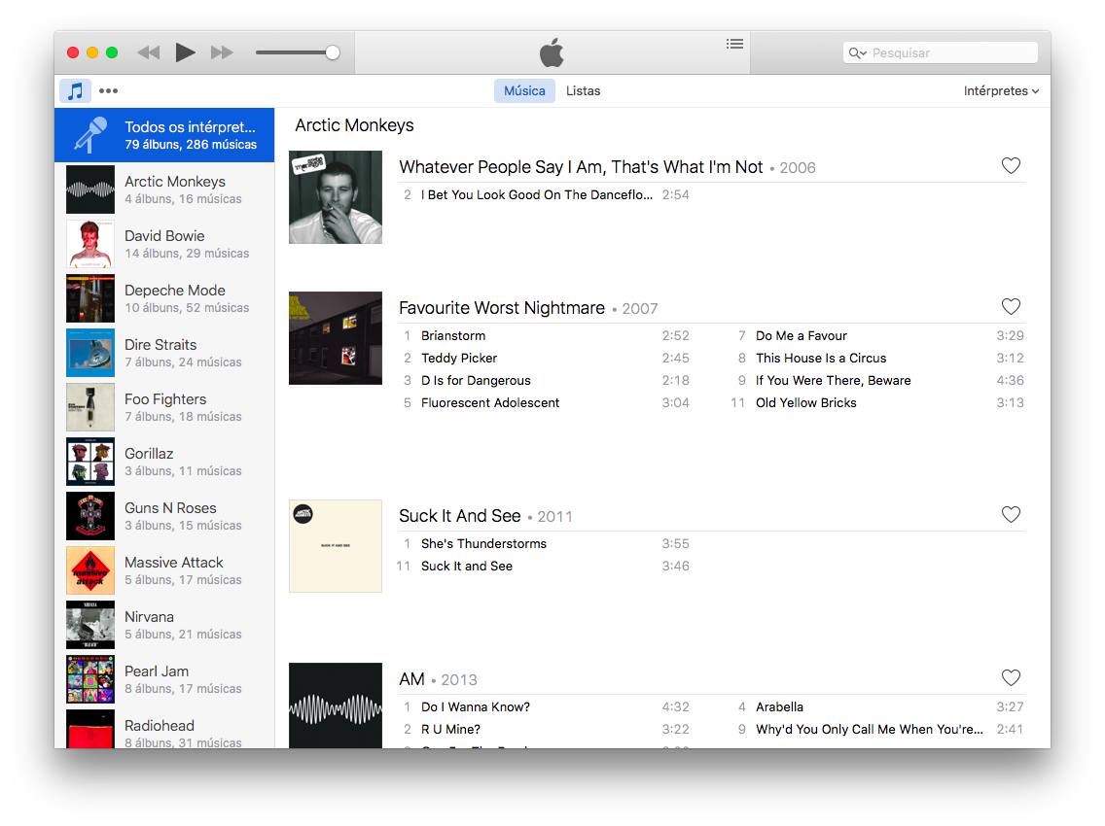Click the Gorillaz sidebar thumbnail
The width and height of the screenshot is (1105, 826).
90,462
